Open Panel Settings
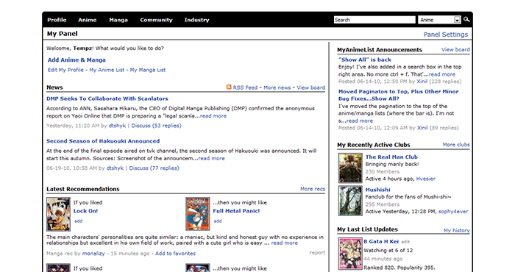Screen dimensions: 515x272 pos(446,35)
